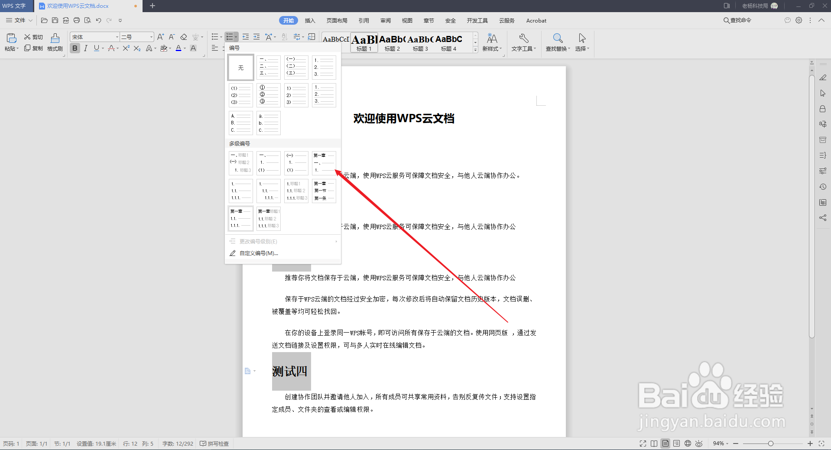Toggle Italic formatting
The image size is (831, 450).
coord(86,48)
